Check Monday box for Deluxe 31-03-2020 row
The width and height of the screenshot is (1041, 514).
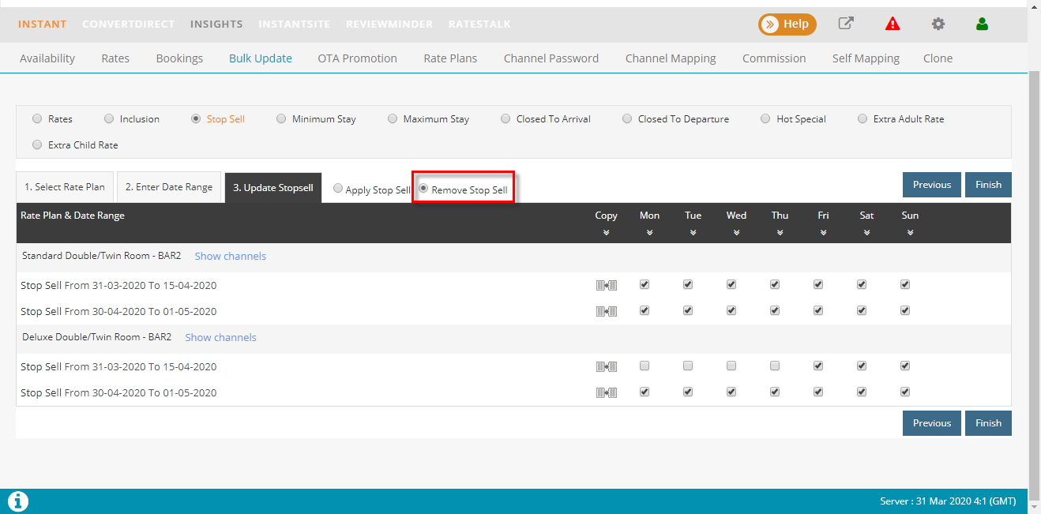(x=645, y=366)
